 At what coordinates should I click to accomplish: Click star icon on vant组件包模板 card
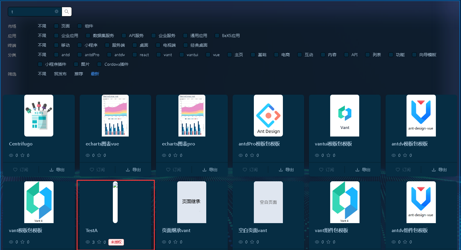pos(328,242)
